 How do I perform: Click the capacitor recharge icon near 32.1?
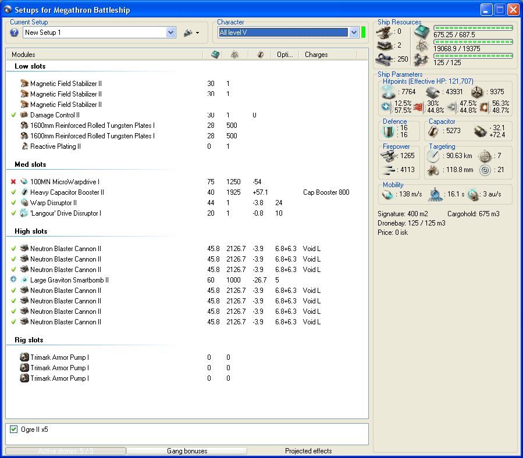[481, 131]
